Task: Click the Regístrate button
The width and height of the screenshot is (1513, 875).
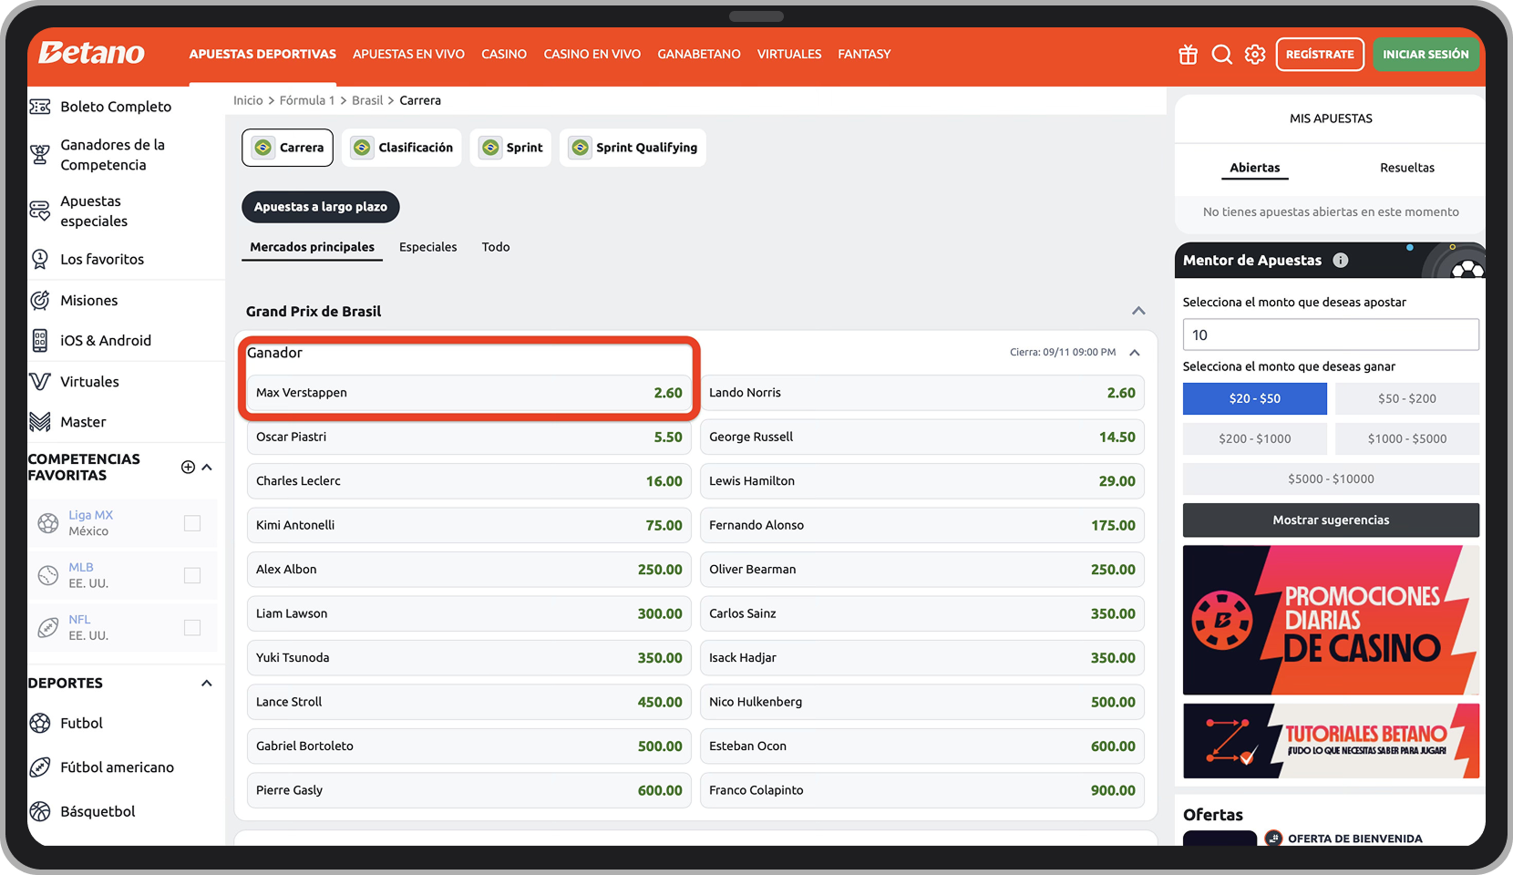Action: click(x=1320, y=55)
